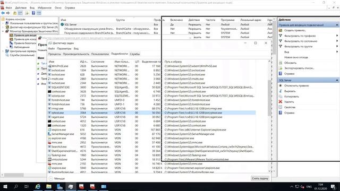The image size is (340, 191).
Task: Collapse the Правила для входящих подключений actions header
Action: (337, 25)
